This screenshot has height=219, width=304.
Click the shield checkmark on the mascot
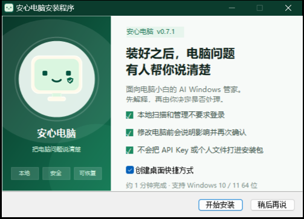(x=70, y=80)
